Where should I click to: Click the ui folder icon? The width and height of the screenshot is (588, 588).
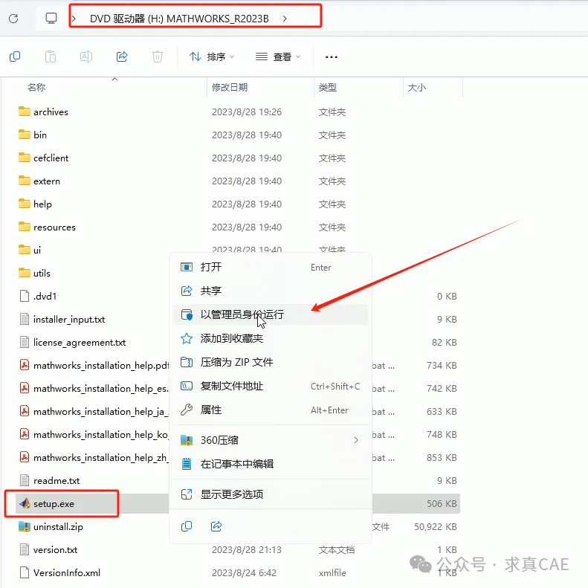point(25,250)
